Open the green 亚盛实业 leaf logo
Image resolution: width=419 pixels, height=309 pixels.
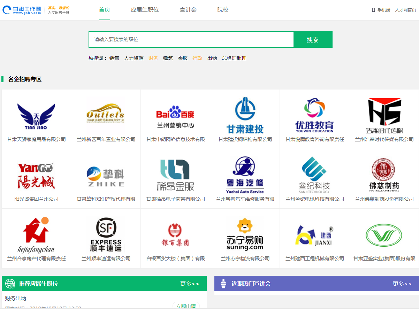[384, 235]
